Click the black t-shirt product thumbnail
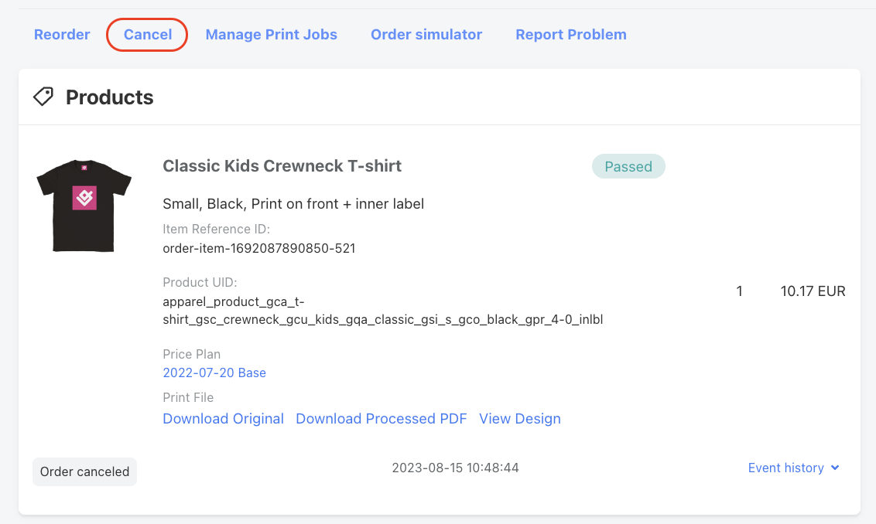The image size is (876, 524). click(x=84, y=206)
